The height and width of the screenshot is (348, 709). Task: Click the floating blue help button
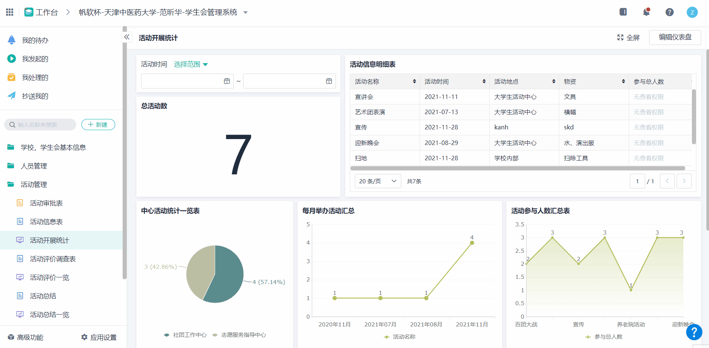pos(694,332)
